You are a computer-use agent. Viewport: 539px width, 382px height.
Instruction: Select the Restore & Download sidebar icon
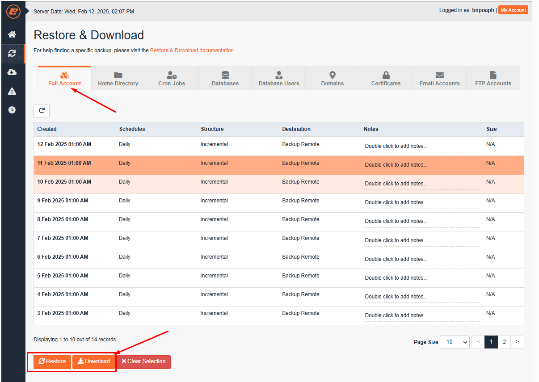point(12,54)
